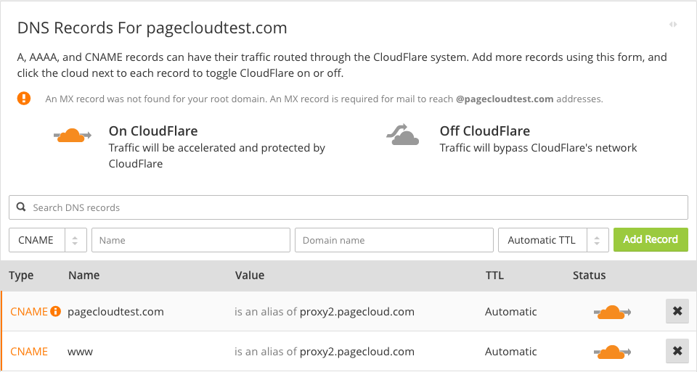
Task: Open the CNAME record type dropdown
Action: (48, 240)
